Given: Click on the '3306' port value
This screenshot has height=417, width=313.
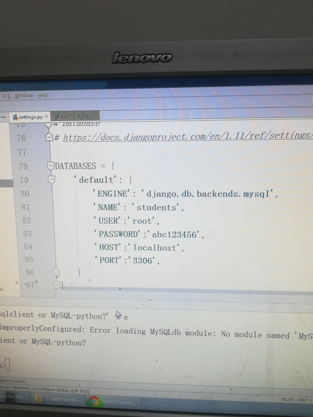Looking at the screenshot, I should click(142, 260).
